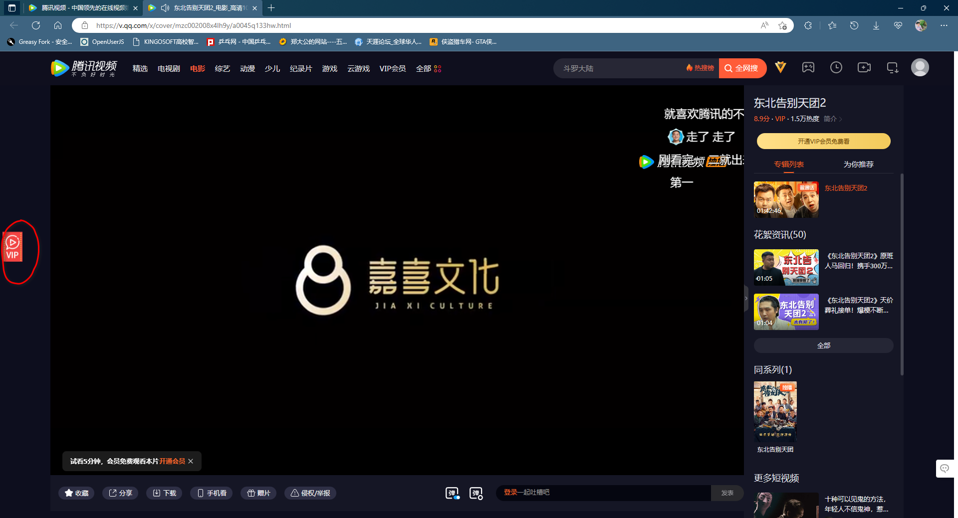
Task: Open the Edge favorites list icon
Action: [x=832, y=25]
